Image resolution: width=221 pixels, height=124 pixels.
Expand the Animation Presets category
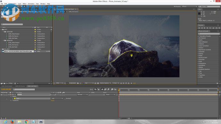click(198, 36)
